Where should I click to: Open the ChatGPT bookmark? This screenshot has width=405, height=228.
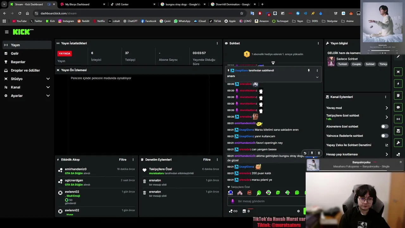pos(130,21)
